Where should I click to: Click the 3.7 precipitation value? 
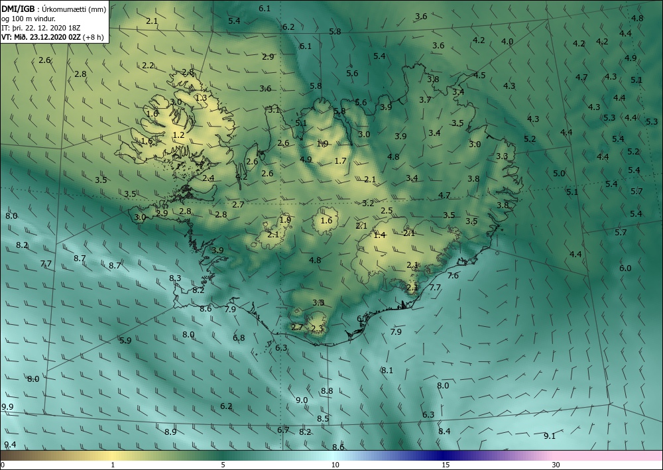[425, 100]
